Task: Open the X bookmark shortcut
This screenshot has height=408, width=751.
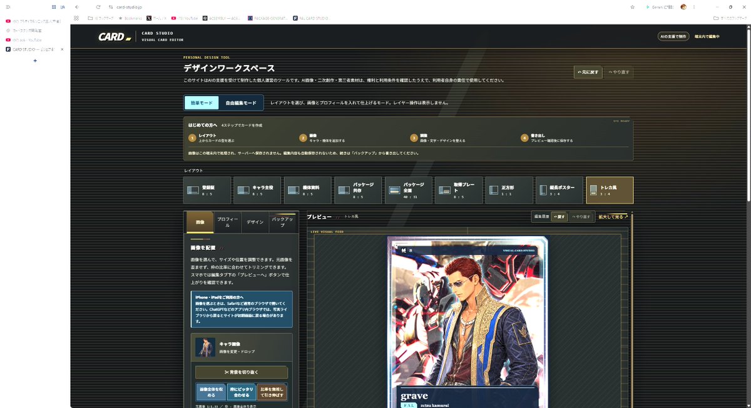Action: (x=157, y=18)
